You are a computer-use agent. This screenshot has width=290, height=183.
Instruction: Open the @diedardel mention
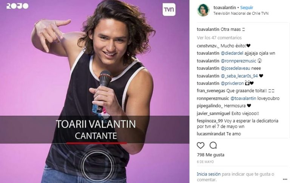click(232, 53)
